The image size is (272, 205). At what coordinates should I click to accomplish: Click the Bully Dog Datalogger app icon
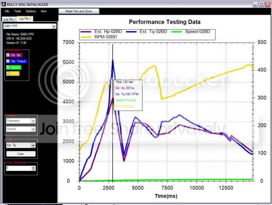tap(4, 4)
